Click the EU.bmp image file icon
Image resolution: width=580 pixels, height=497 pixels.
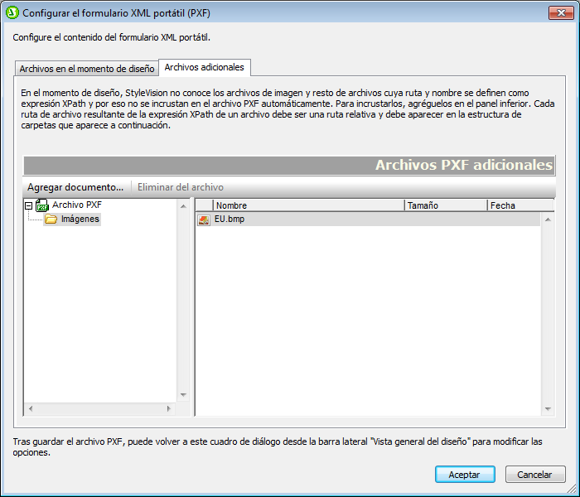(204, 220)
